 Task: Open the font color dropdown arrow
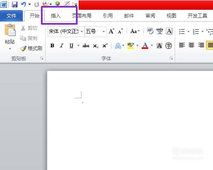click(152, 45)
